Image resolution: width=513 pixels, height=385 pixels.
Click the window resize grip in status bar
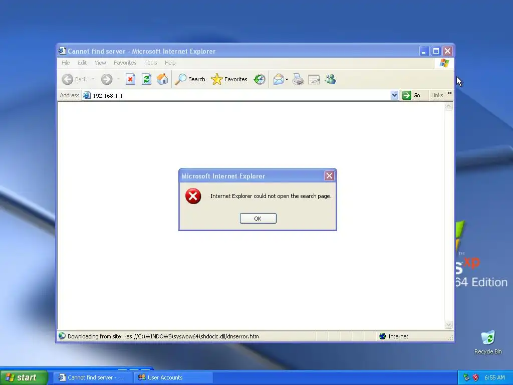(x=450, y=338)
